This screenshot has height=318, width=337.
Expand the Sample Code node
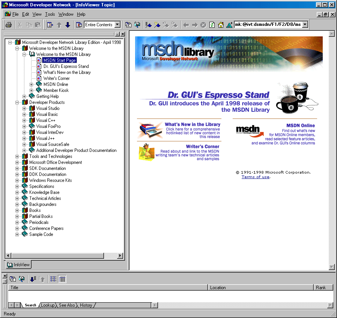[x=17, y=234]
